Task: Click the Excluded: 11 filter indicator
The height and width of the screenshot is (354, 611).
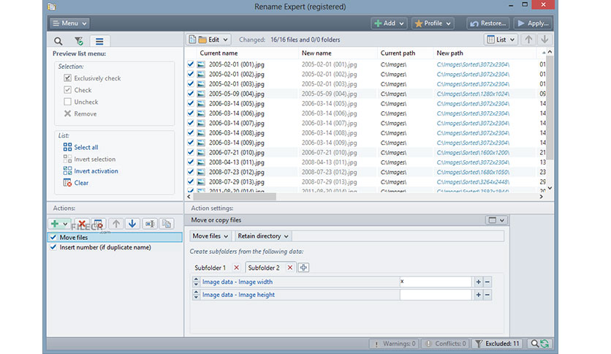Action: (497, 344)
